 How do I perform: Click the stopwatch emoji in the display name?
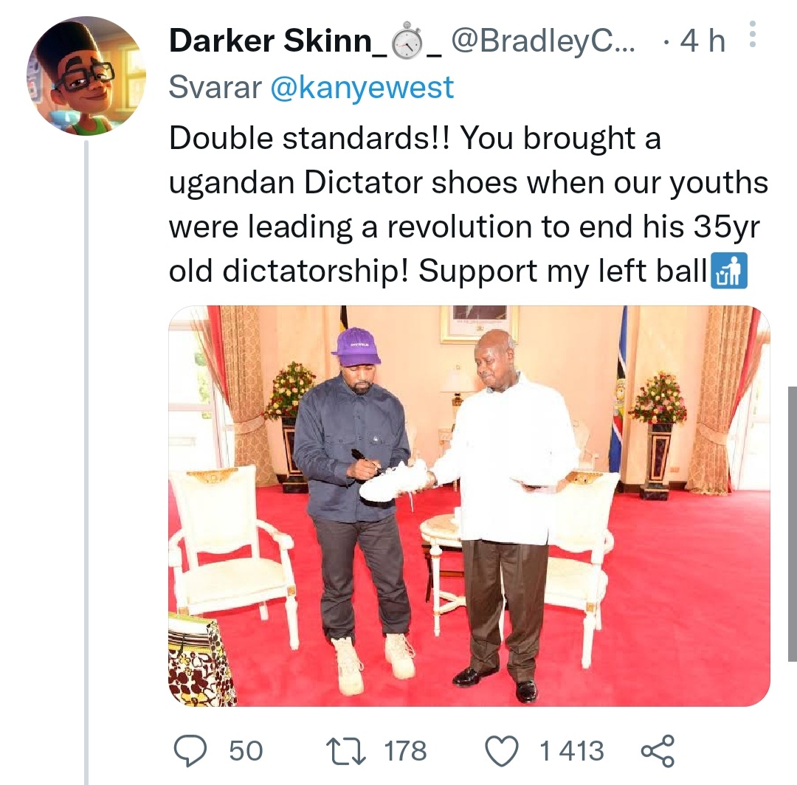406,42
